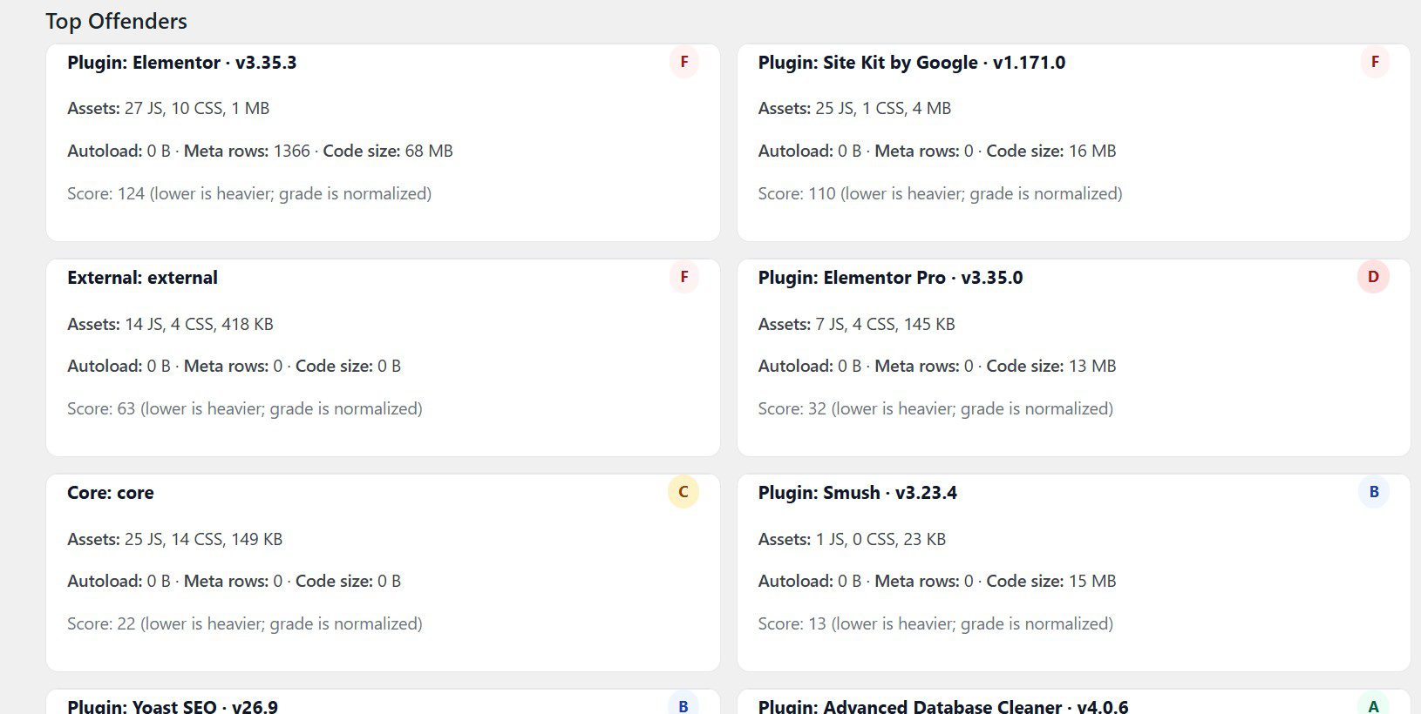Click the C grade badge on Core: core card
Screen dimensions: 1421x714
click(683, 492)
